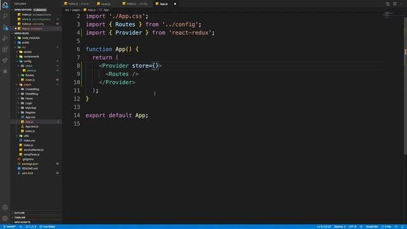Start Live Share from status bar
407x229 pixels.
(x=47, y=226)
